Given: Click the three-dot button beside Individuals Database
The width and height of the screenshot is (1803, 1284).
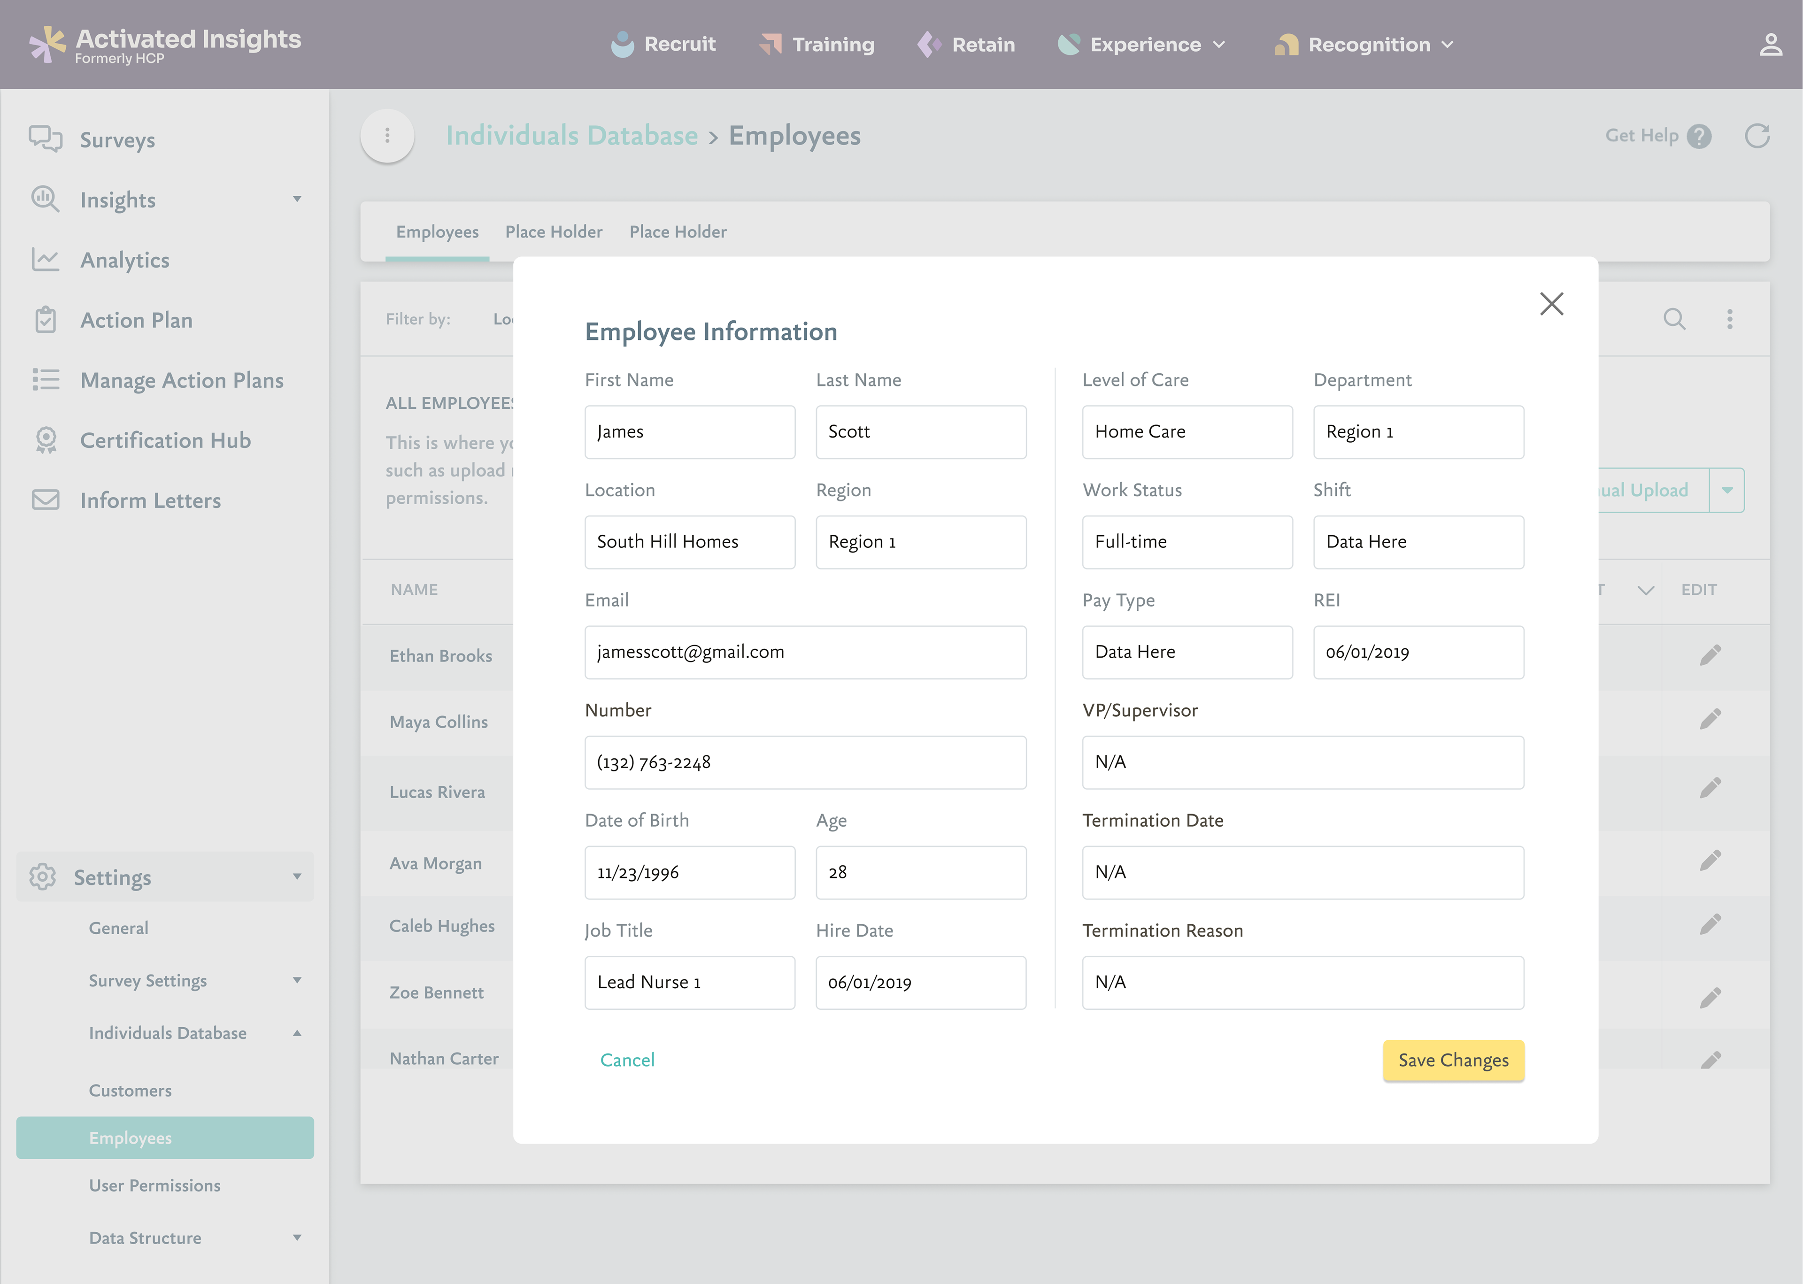Looking at the screenshot, I should pyautogui.click(x=387, y=136).
